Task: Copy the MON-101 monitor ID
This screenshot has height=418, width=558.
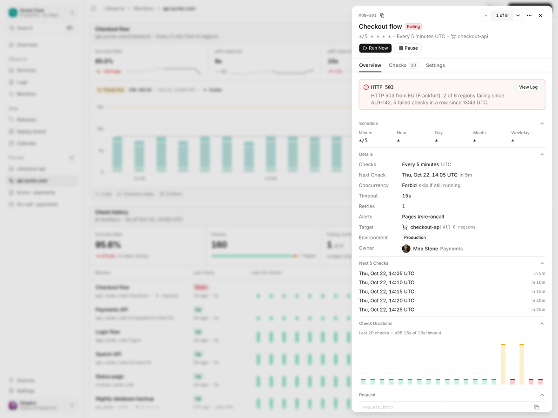Action: (x=382, y=15)
